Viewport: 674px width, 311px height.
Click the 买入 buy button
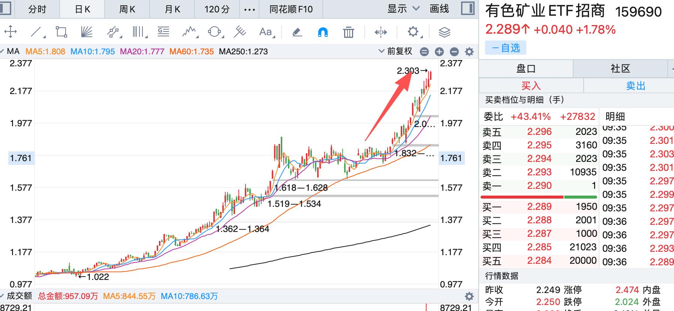(x=531, y=86)
